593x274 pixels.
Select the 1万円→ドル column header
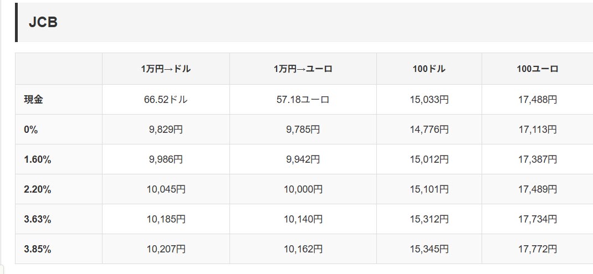point(166,69)
